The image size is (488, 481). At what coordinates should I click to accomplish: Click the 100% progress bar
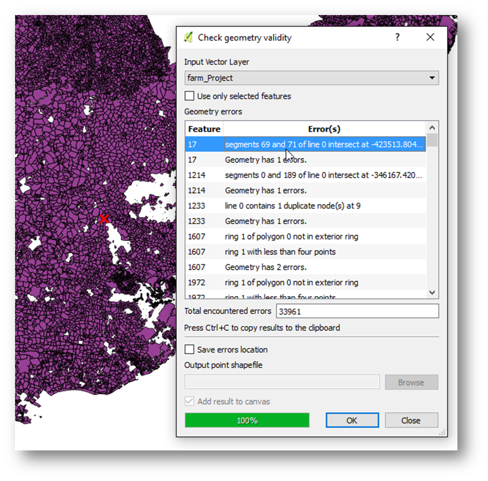247,420
